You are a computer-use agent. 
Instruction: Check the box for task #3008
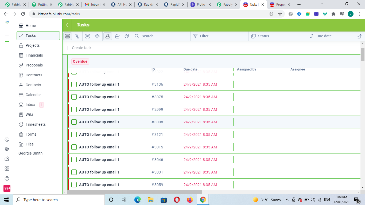(x=74, y=122)
